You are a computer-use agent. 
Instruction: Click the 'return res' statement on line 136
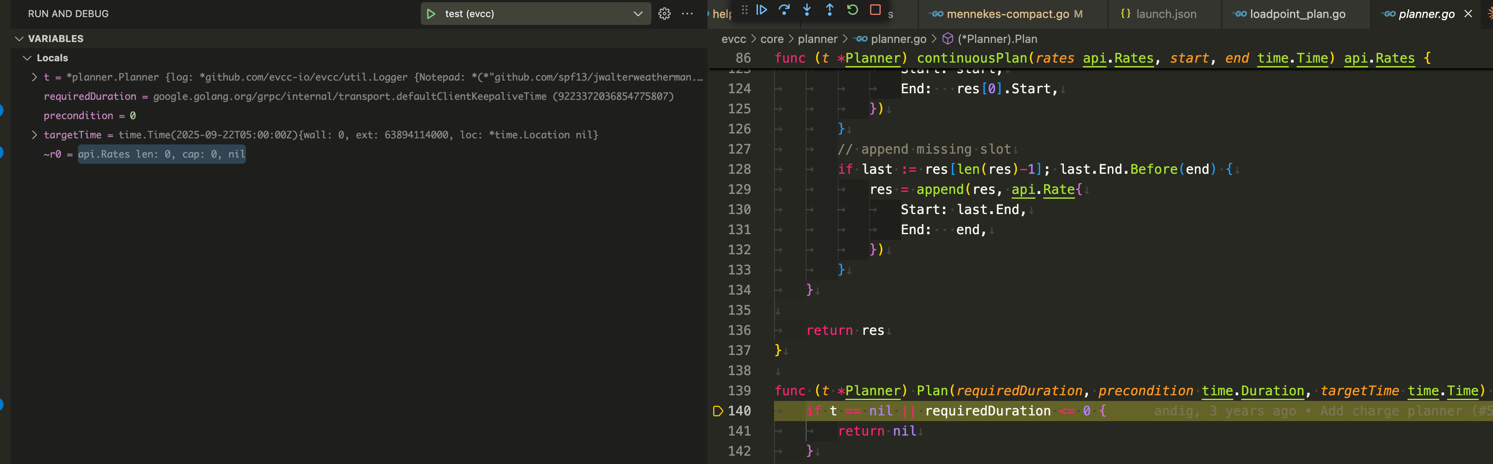pyautogui.click(x=845, y=330)
